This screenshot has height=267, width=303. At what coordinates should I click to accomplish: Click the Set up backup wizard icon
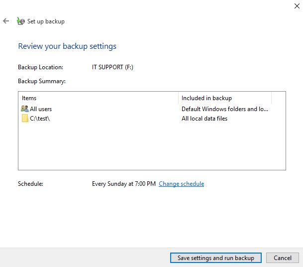tap(21, 21)
